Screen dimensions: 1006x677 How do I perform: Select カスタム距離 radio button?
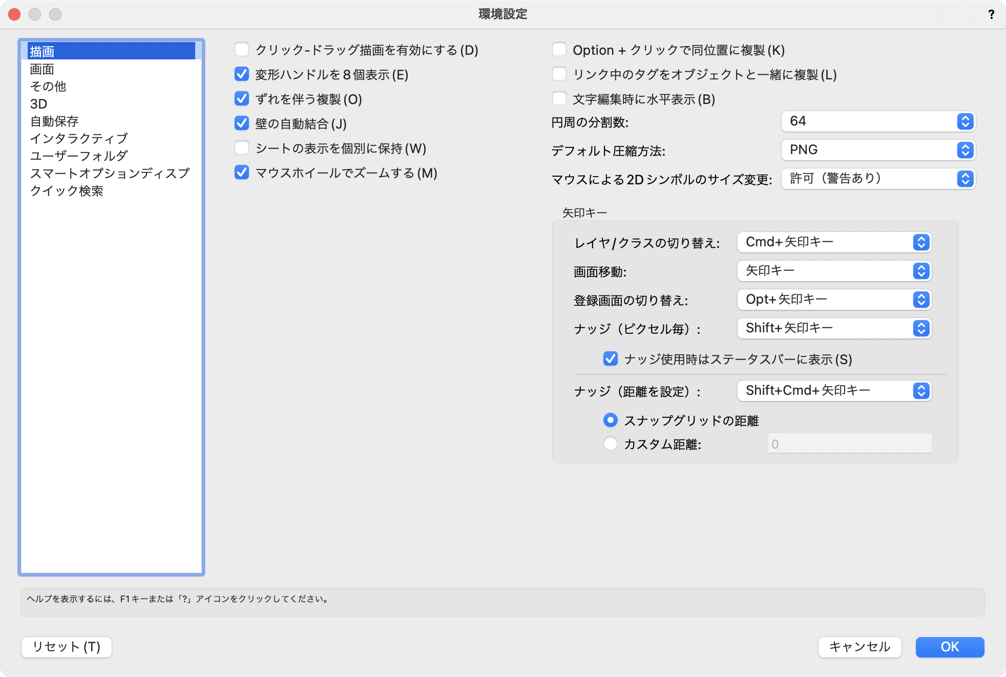click(611, 444)
